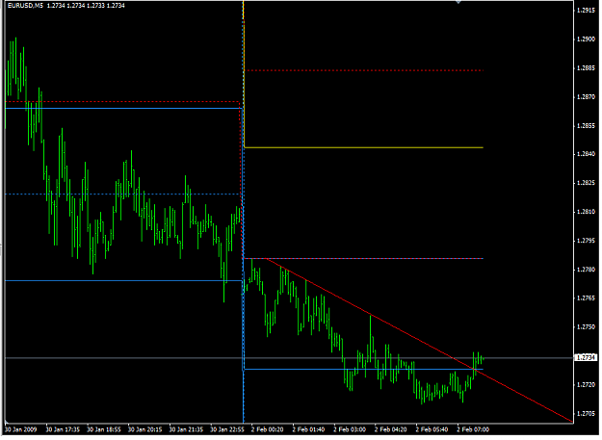
Task: Select the current price label 1.2734 on axis
Action: tap(587, 358)
